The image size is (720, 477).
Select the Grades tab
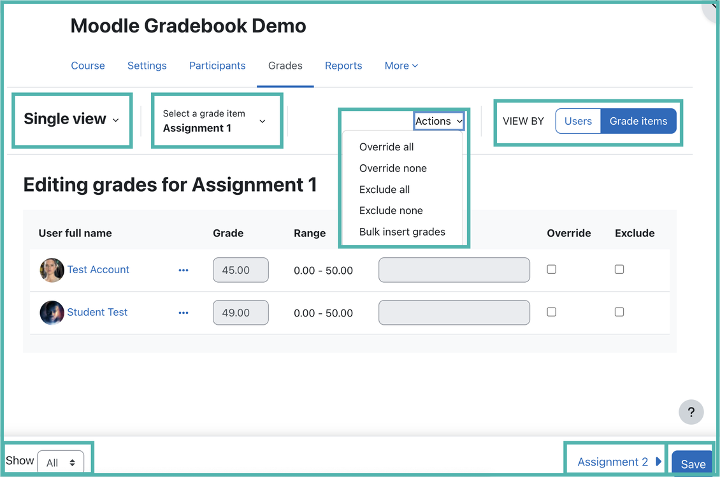285,66
